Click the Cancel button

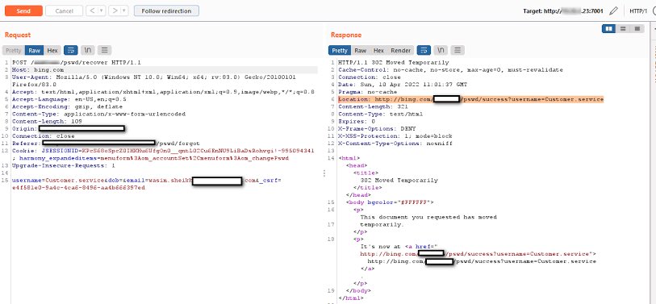tap(64, 10)
